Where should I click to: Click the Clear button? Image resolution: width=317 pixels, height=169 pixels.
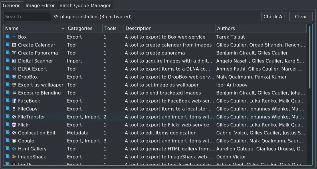(x=301, y=17)
